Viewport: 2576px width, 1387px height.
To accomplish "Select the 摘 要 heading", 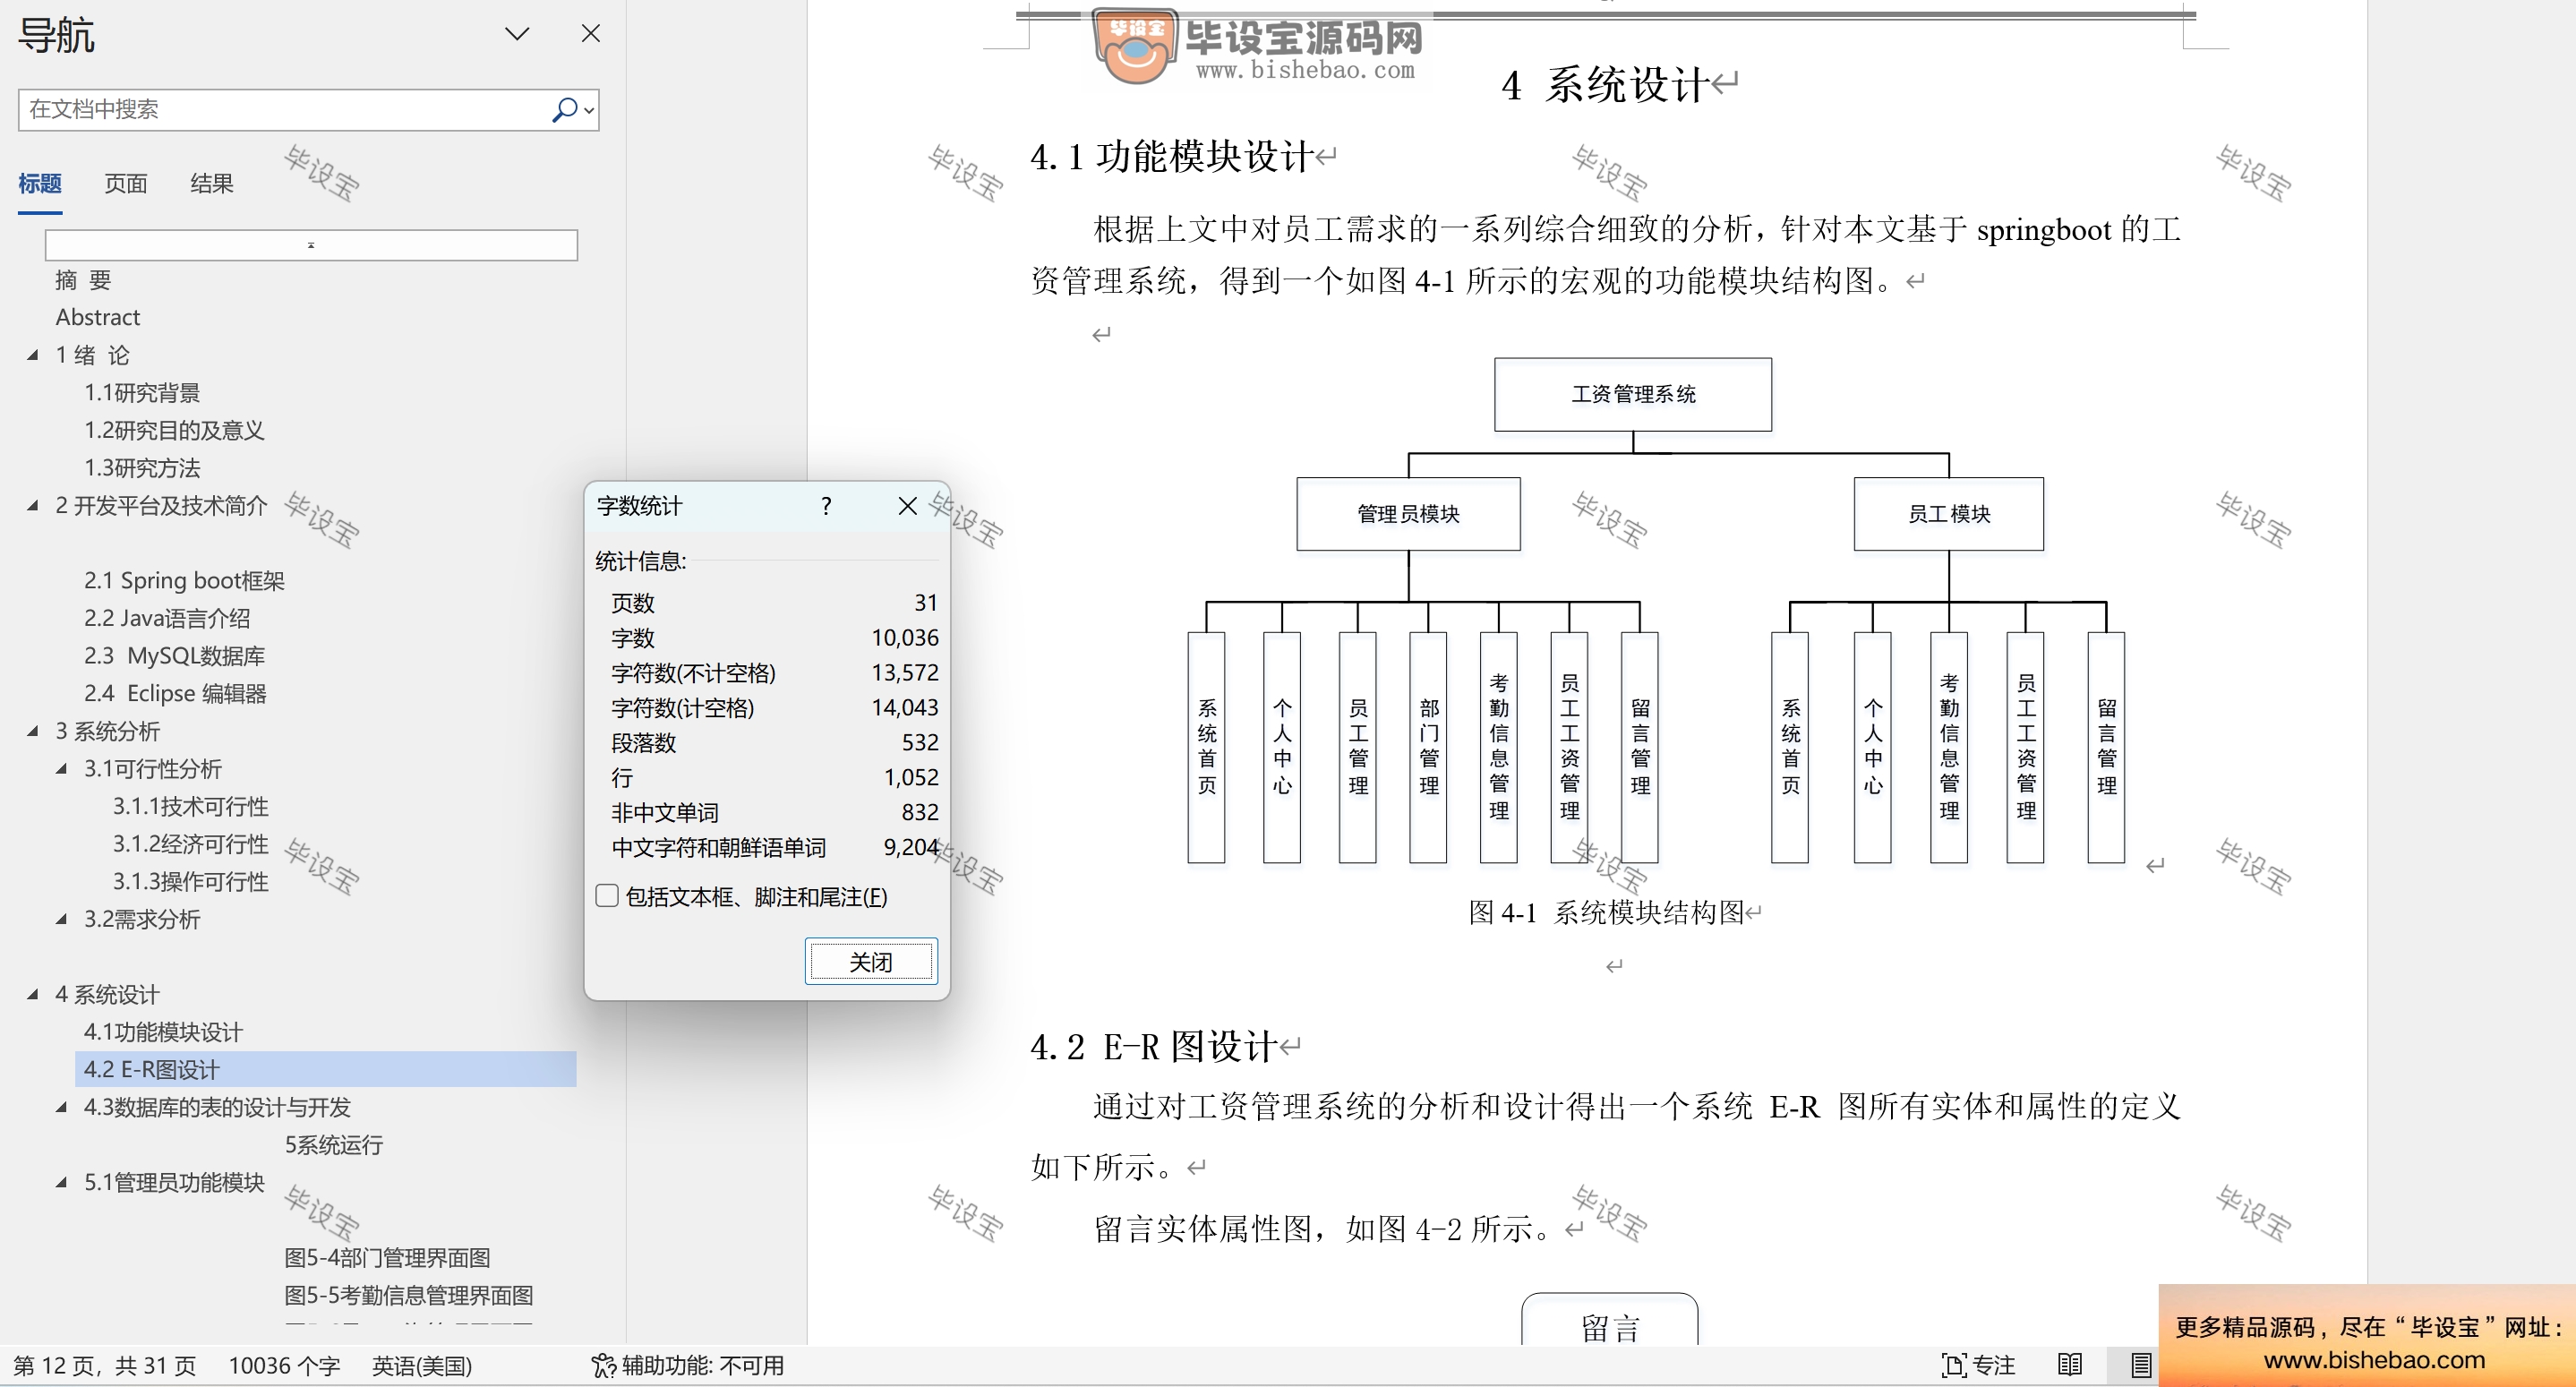I will [83, 280].
